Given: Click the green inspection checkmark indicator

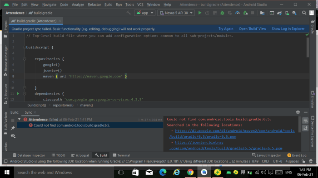Looking at the screenshot, I should (307, 35).
